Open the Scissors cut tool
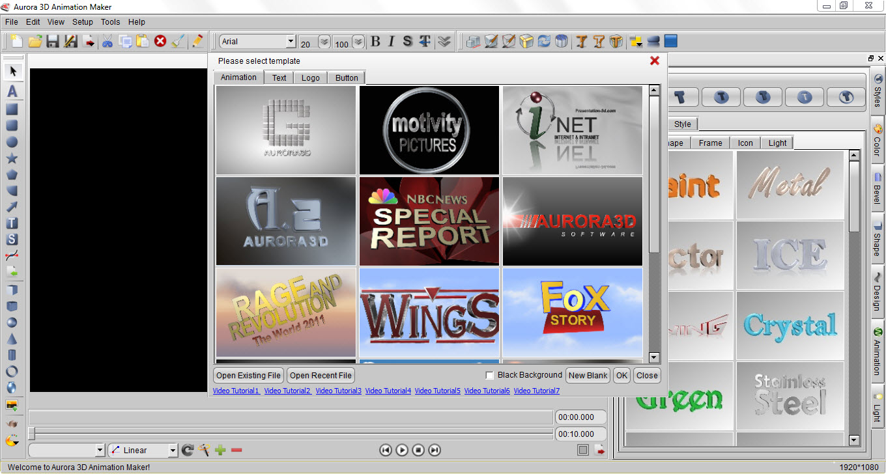886x474 pixels. coord(107,42)
